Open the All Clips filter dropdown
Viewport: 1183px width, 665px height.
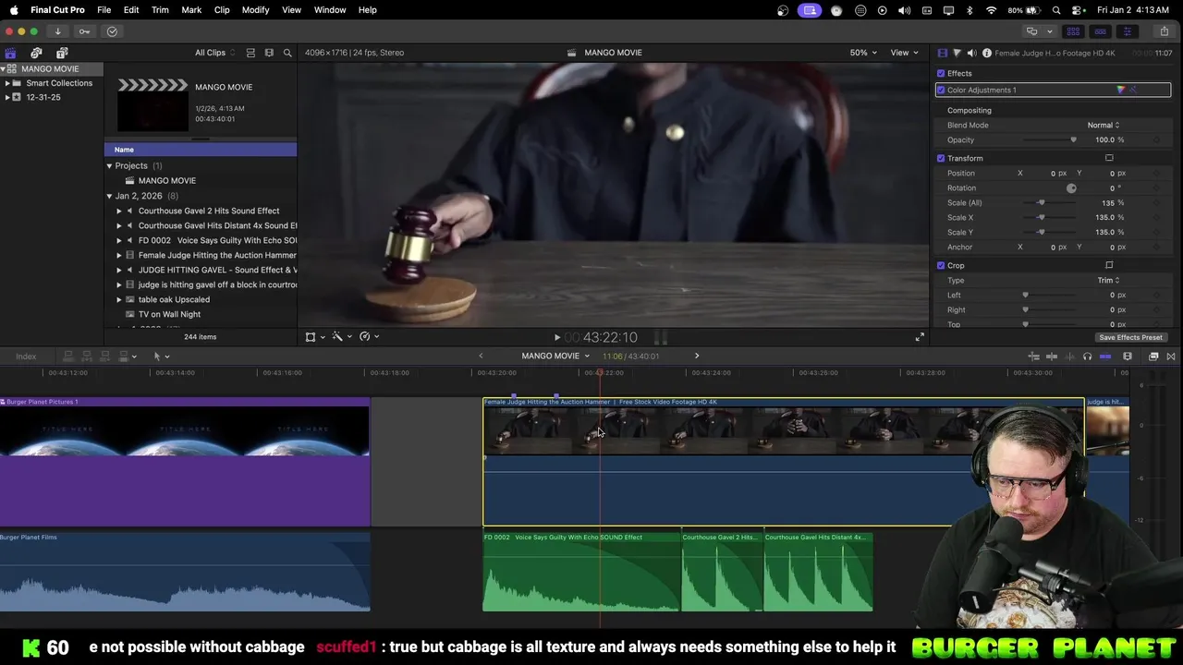click(215, 53)
